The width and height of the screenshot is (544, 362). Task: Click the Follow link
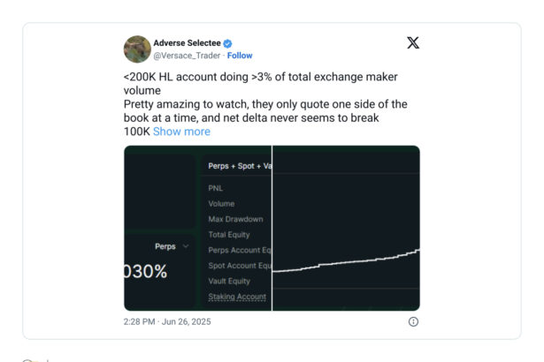click(240, 55)
